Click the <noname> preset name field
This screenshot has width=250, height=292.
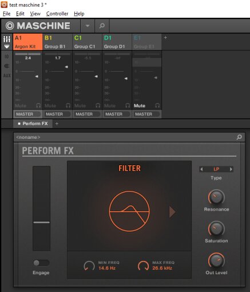pos(28,137)
